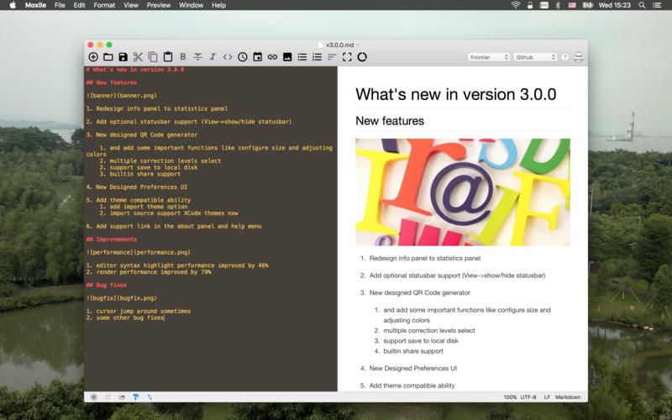The height and width of the screenshot is (420, 672).
Task: Toggle strikethrough formatting in the toolbar
Action: pyautogui.click(x=197, y=57)
